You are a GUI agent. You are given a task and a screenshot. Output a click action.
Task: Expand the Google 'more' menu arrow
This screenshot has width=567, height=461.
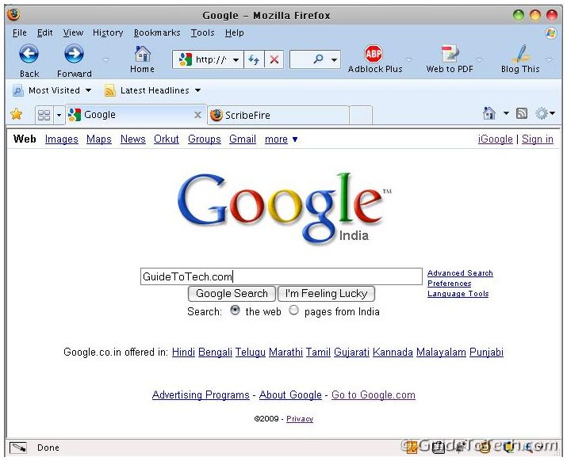pyautogui.click(x=295, y=139)
